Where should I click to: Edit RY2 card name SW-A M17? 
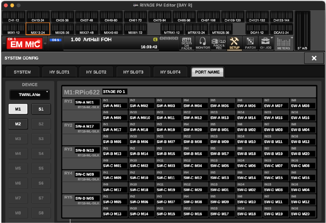(87, 126)
